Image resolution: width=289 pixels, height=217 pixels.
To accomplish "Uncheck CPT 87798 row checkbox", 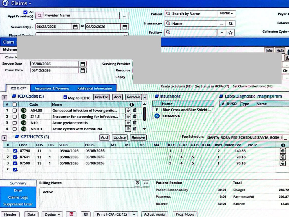I will [x=15, y=151].
